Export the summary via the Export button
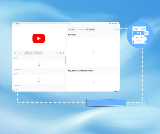Viewport: 160px width, 134px height. (x=72, y=29)
